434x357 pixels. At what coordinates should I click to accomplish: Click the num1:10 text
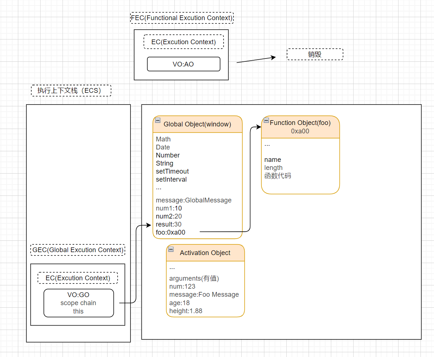[x=169, y=208]
